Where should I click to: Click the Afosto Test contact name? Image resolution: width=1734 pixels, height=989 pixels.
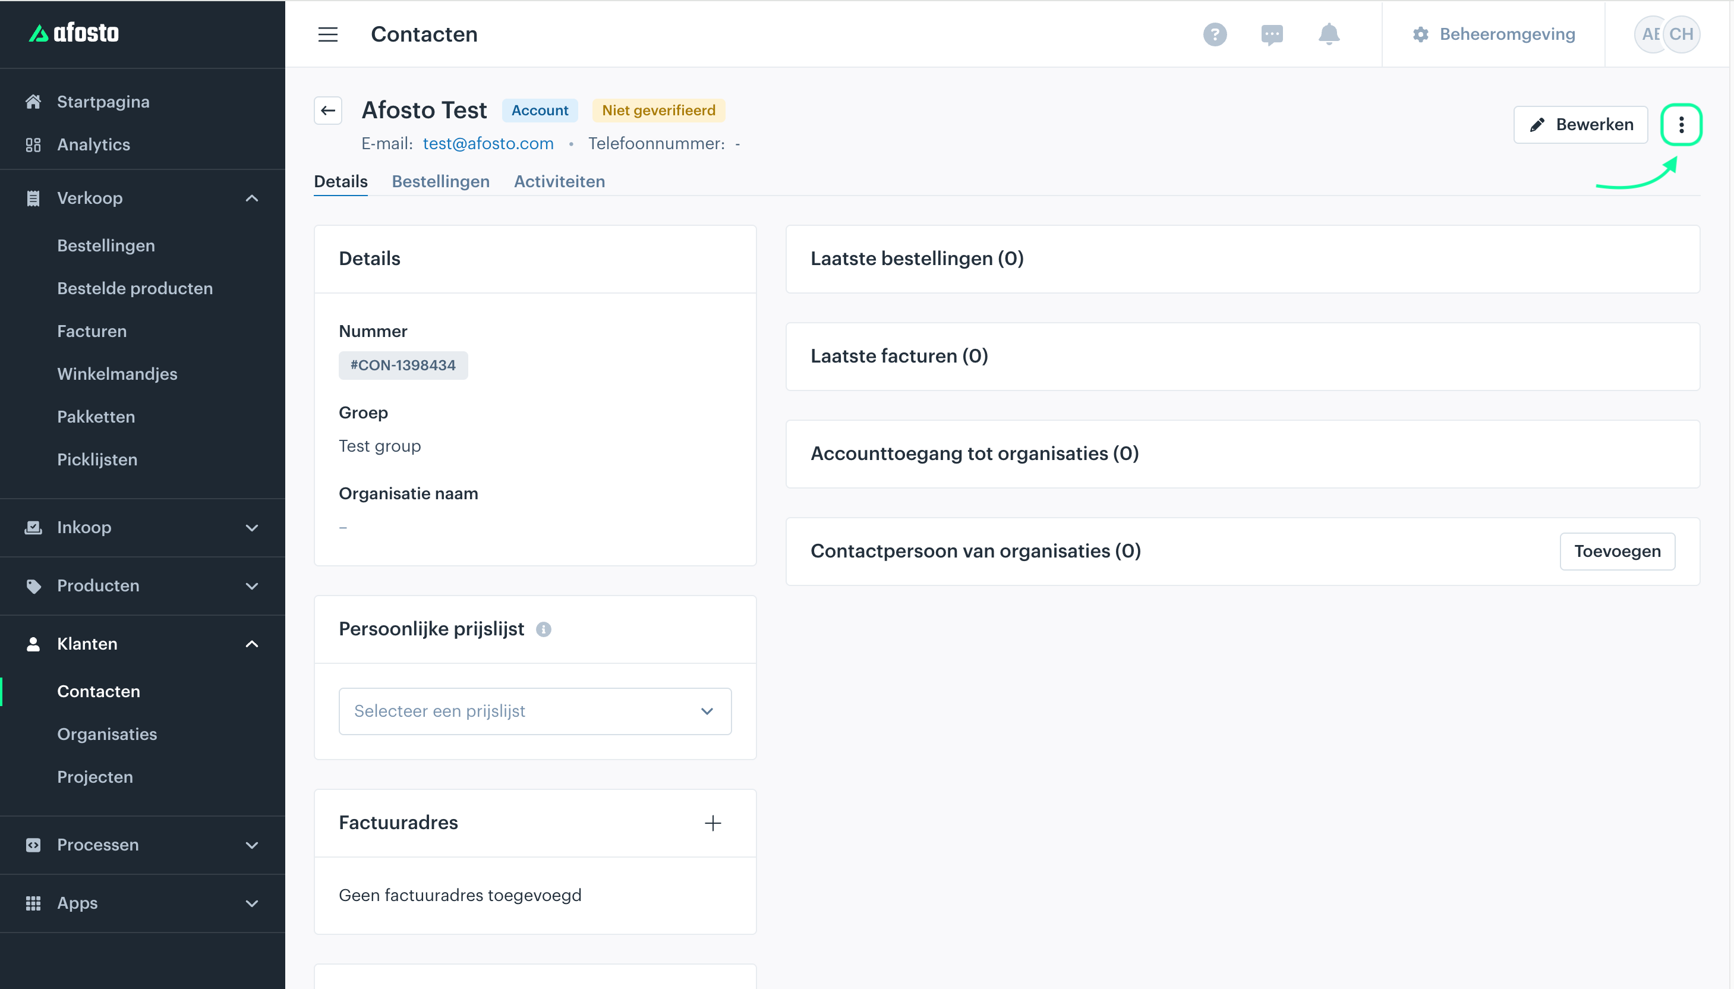[424, 111]
